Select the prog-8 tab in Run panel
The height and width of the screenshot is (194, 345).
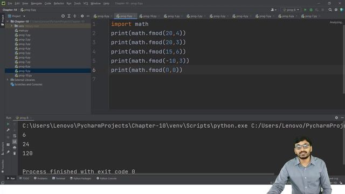[x=23, y=117]
